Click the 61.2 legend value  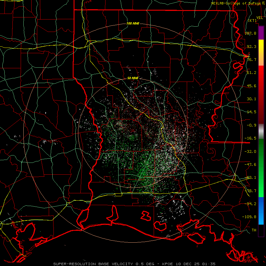pyautogui.click(x=252, y=73)
